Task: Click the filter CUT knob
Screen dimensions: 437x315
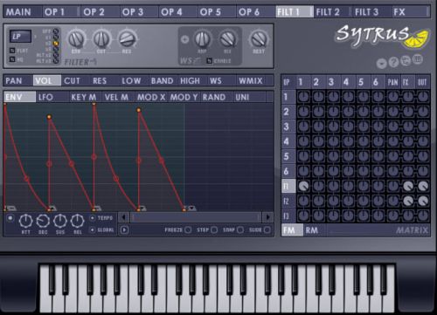Action: (x=101, y=39)
